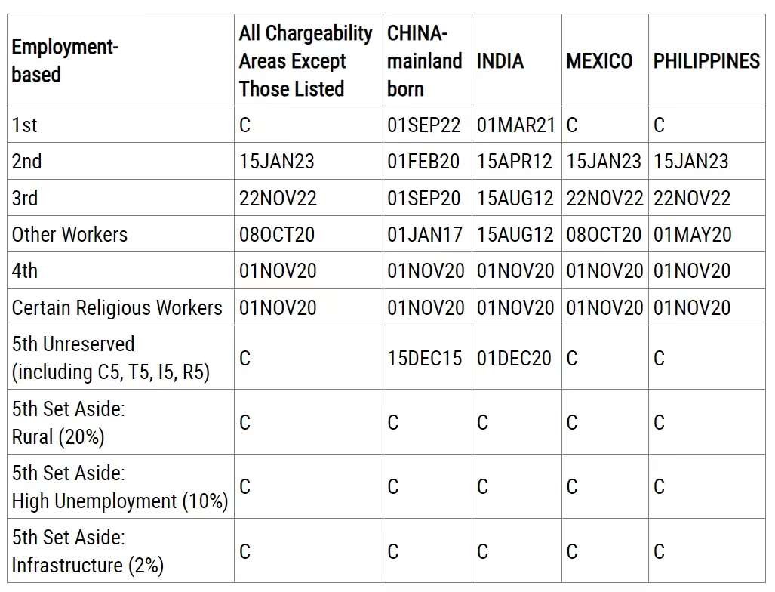Click the 15APR12 cell in India column
Viewport: 775px width, 592px height.
point(514,162)
